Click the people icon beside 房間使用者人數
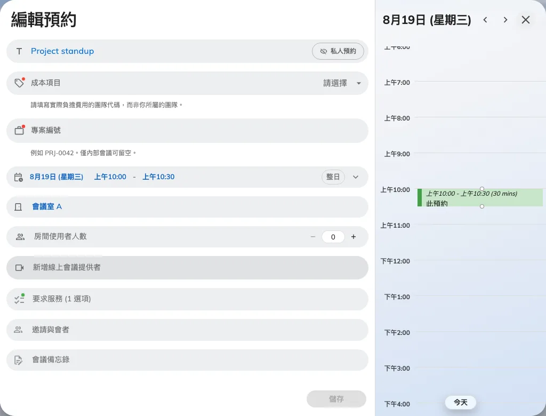Screen dimensions: 546x416 click(x=20, y=237)
